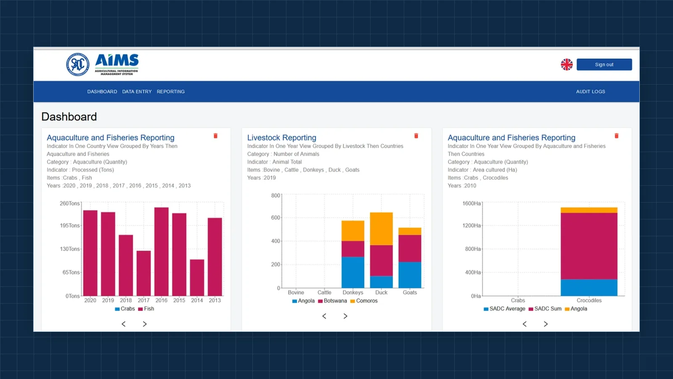Viewport: 673px width, 379px height.
Task: Open Aquaculture and Fisheries Reporting title of Area cultured card
Action: pos(511,138)
